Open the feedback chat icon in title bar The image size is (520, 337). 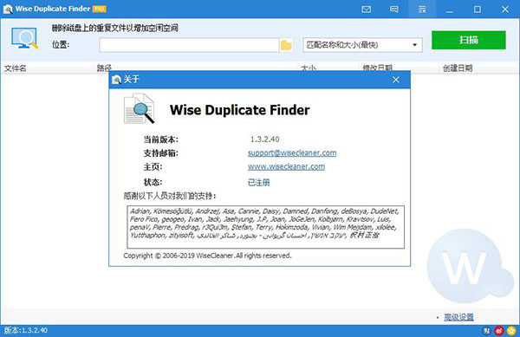[x=394, y=10]
